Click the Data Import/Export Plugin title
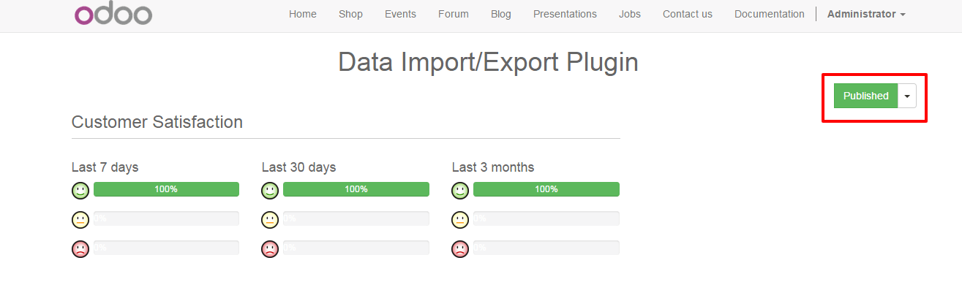The height and width of the screenshot is (293, 962). 488,63
